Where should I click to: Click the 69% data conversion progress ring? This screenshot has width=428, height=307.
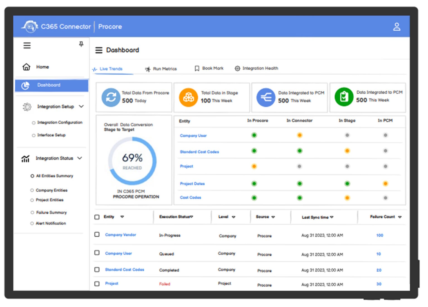pyautogui.click(x=133, y=162)
